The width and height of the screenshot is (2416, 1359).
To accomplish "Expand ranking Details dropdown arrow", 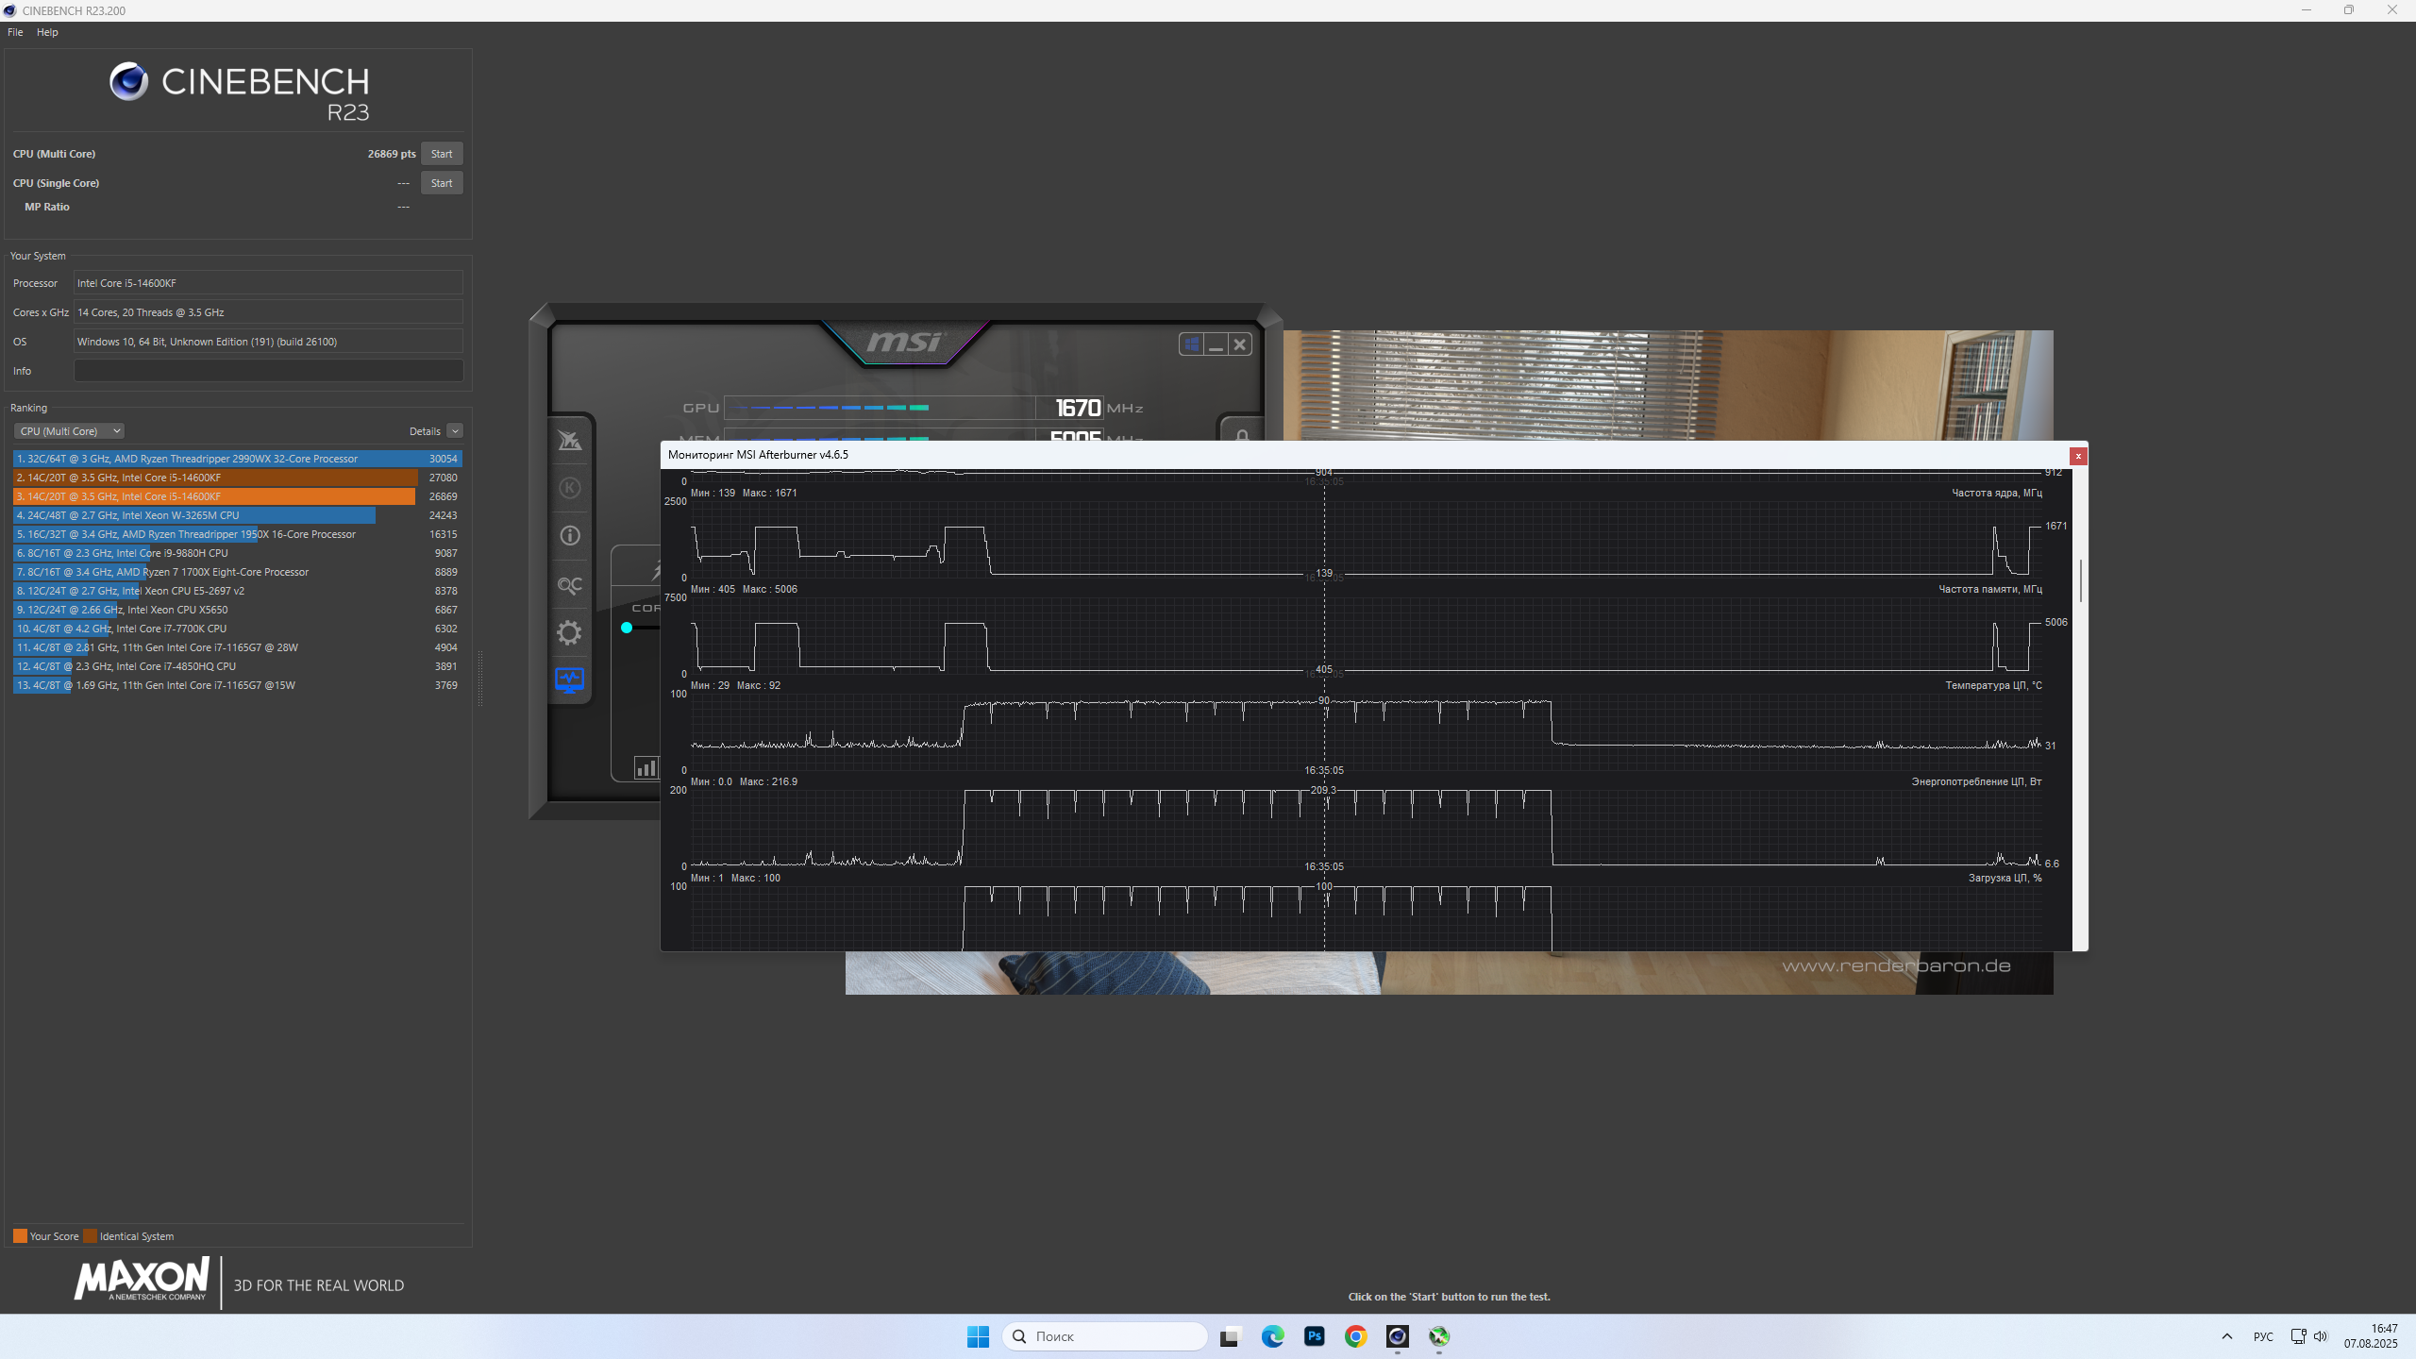I will [x=455, y=431].
